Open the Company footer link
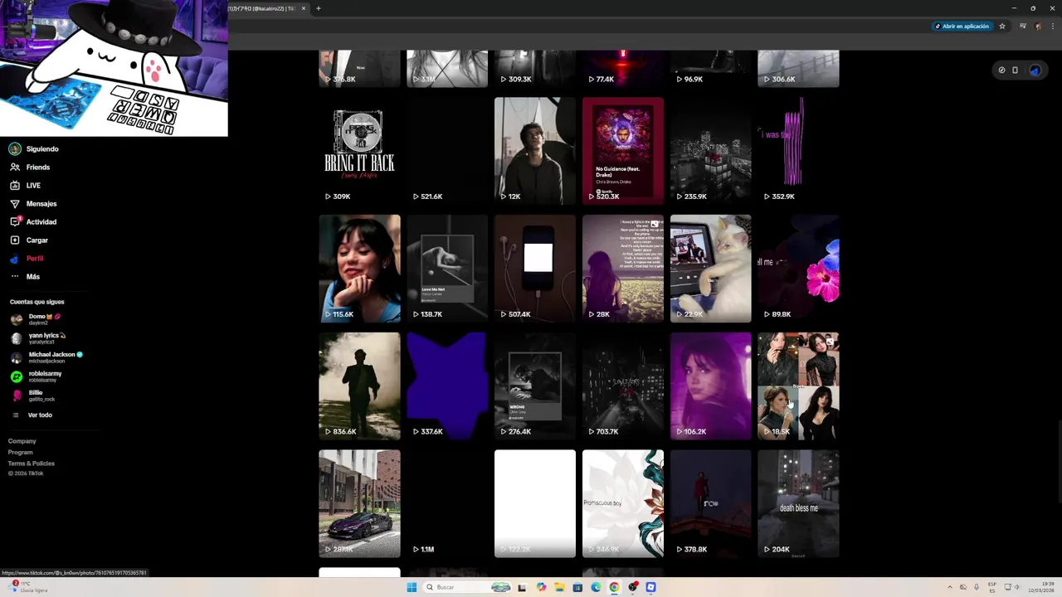 click(x=22, y=441)
